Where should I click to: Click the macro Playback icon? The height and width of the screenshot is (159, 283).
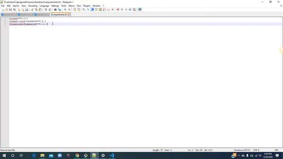tap(126, 10)
